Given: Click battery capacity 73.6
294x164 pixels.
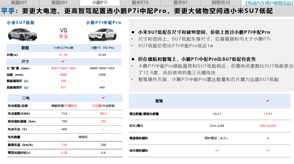Looking at the screenshot, I should tap(64, 113).
